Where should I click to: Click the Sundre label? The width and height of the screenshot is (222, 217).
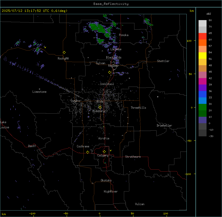pyautogui.click(x=75, y=101)
